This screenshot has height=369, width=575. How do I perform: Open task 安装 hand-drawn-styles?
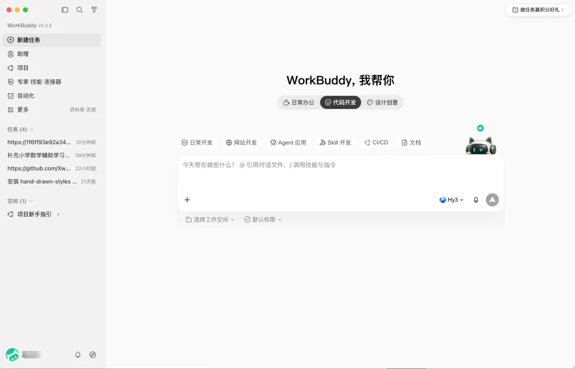(51, 181)
